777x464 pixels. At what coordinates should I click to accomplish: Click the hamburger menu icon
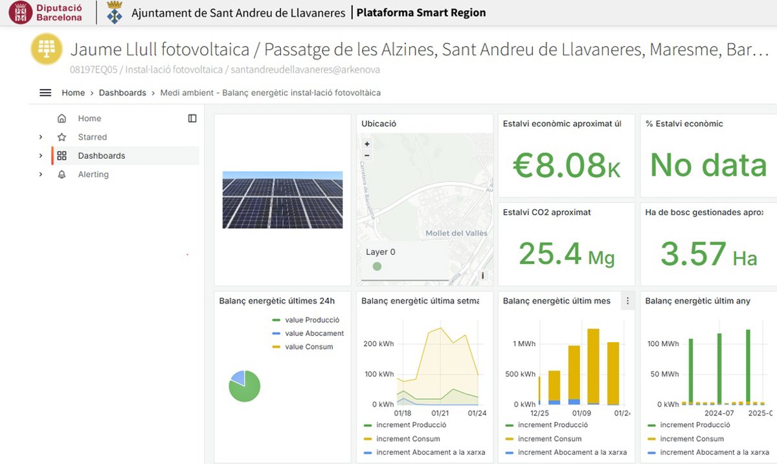(x=45, y=93)
